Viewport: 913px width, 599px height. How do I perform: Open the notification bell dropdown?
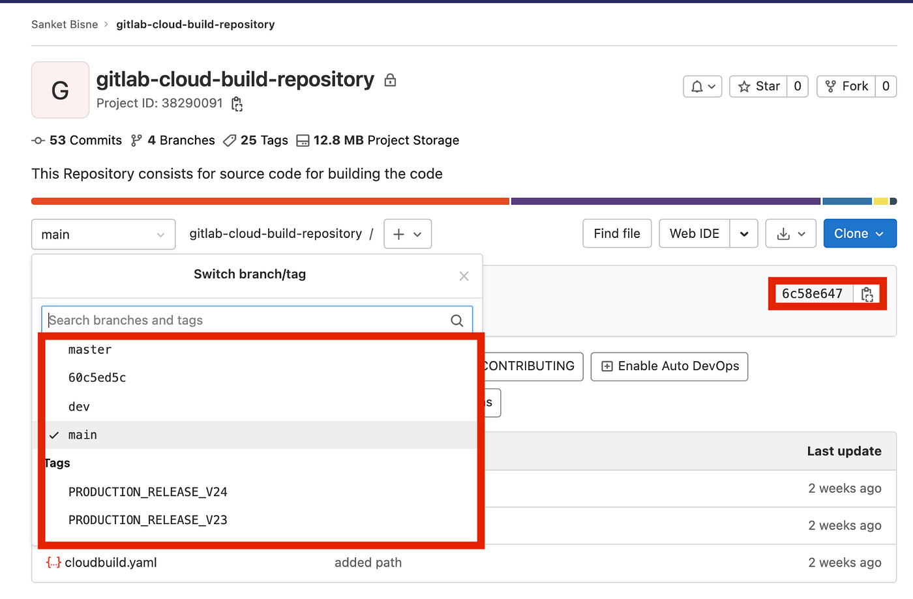pyautogui.click(x=702, y=86)
